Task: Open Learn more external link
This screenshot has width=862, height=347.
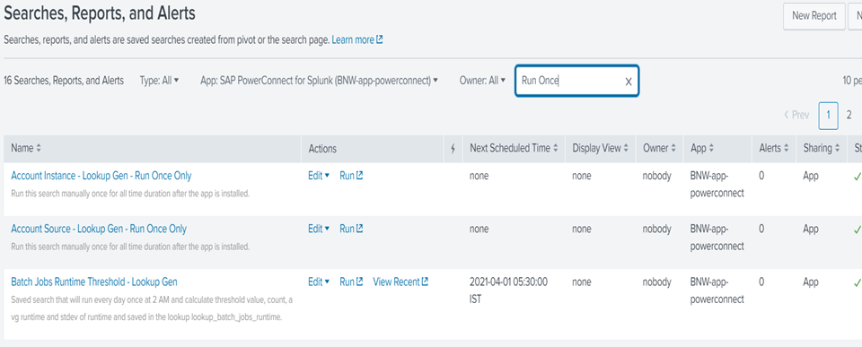Action: click(x=357, y=39)
